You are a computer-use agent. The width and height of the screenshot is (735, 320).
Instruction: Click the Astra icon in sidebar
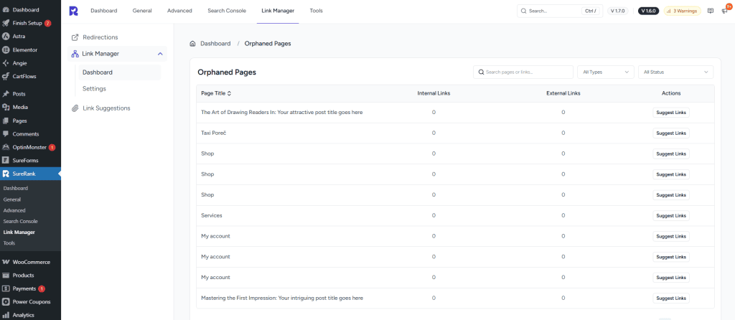6,36
